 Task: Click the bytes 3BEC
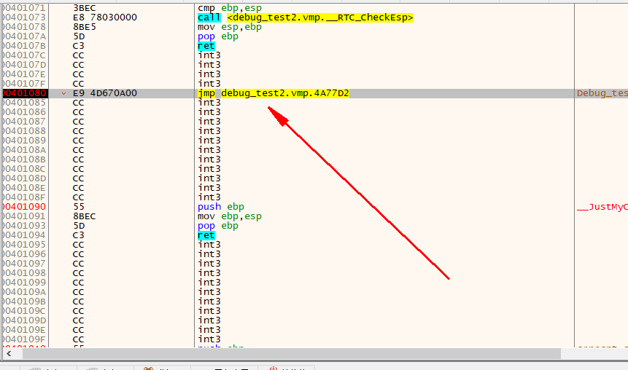coord(85,8)
